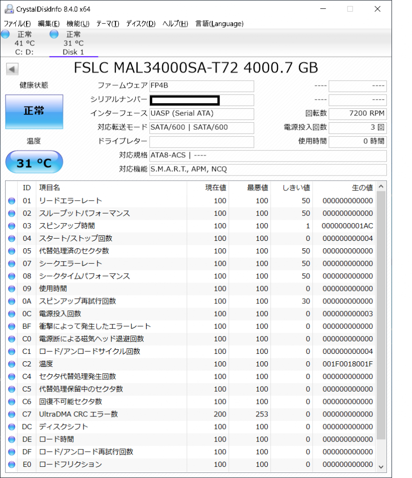Click the scrollbar down arrow in SMART list
Screen dimensions: 412x478
pyautogui.click(x=381, y=467)
